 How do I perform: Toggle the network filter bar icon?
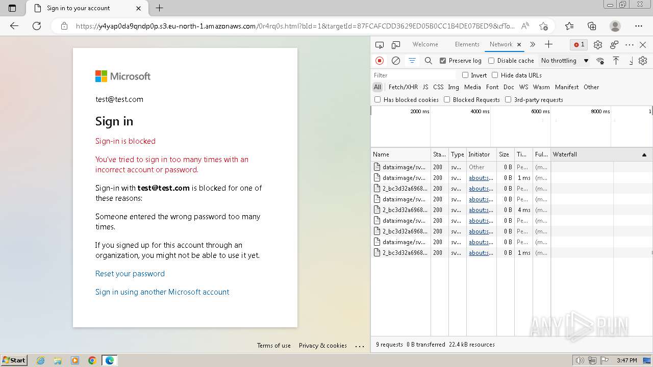[x=412, y=61]
